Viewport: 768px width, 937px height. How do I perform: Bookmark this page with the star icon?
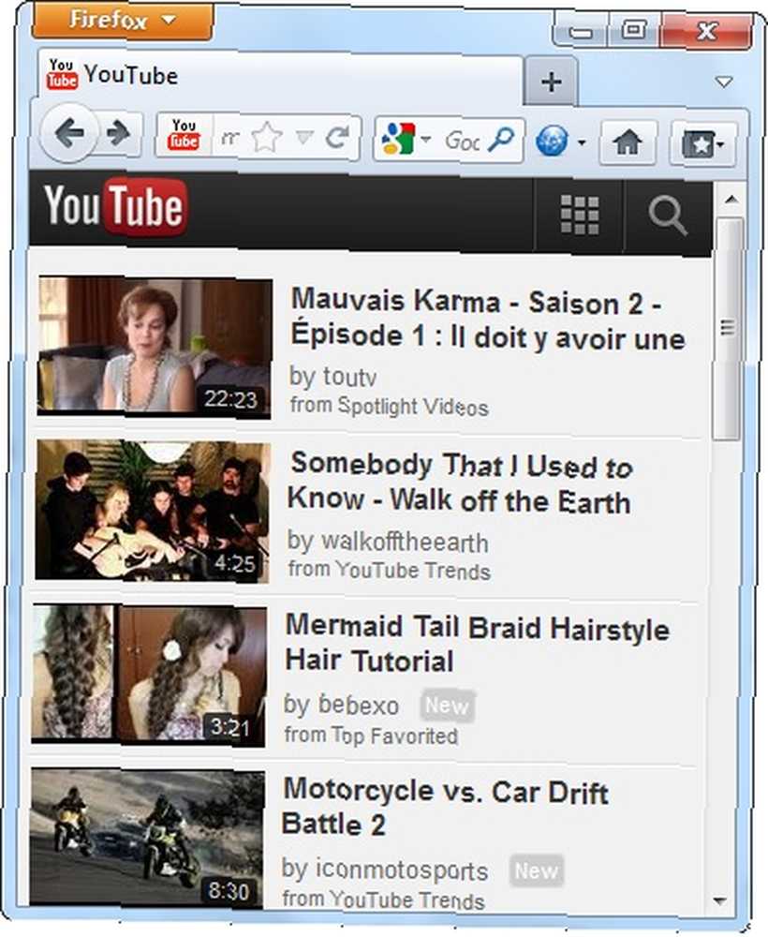point(266,138)
